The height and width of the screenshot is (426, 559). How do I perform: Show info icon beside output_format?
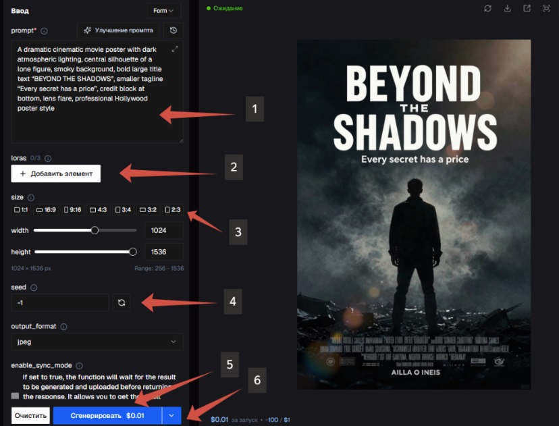[63, 327]
